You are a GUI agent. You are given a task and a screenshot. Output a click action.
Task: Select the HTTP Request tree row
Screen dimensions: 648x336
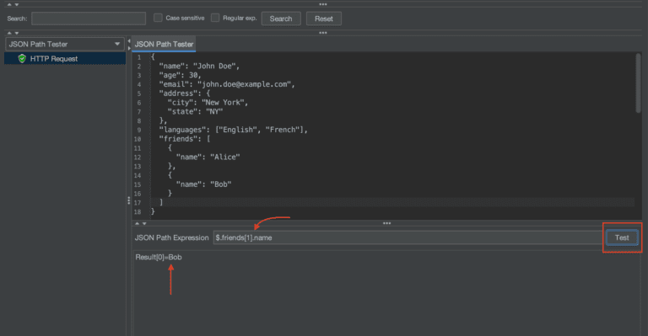point(65,59)
